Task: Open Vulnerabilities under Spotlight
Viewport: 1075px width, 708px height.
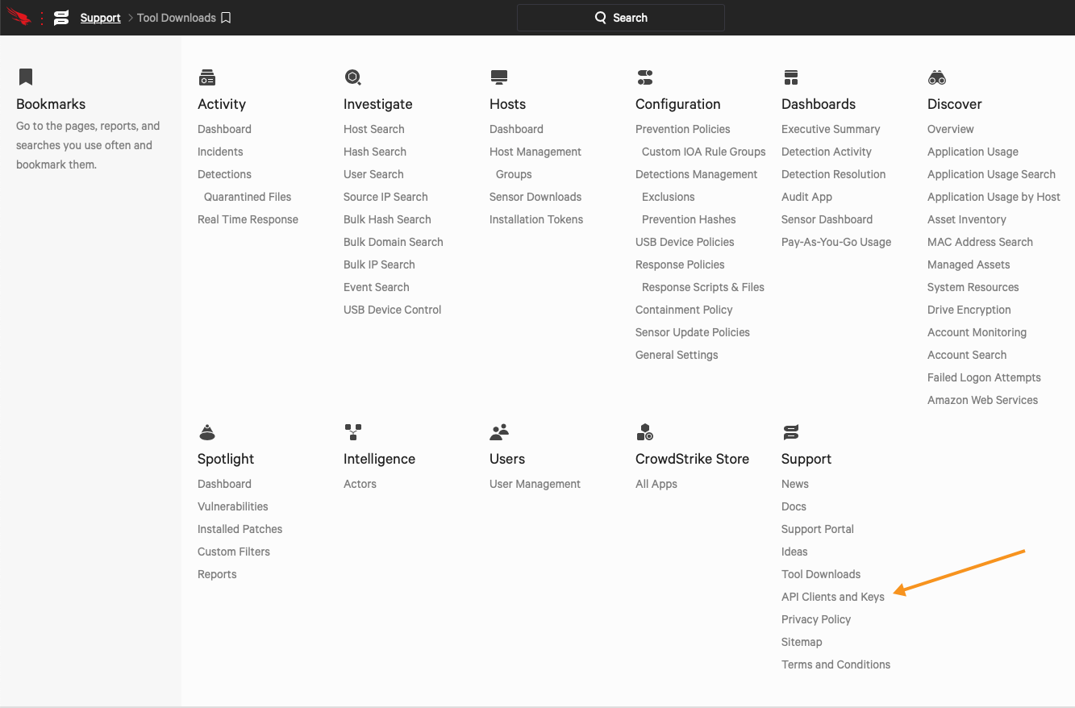Action: click(x=232, y=506)
